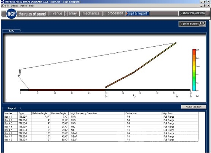Open the File menu
The image size is (211, 153).
pos(7,6)
